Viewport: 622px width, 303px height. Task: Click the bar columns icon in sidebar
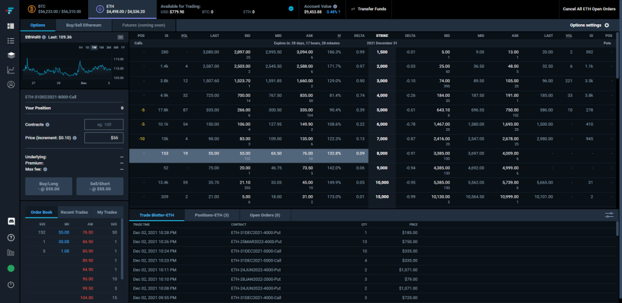coord(11,253)
